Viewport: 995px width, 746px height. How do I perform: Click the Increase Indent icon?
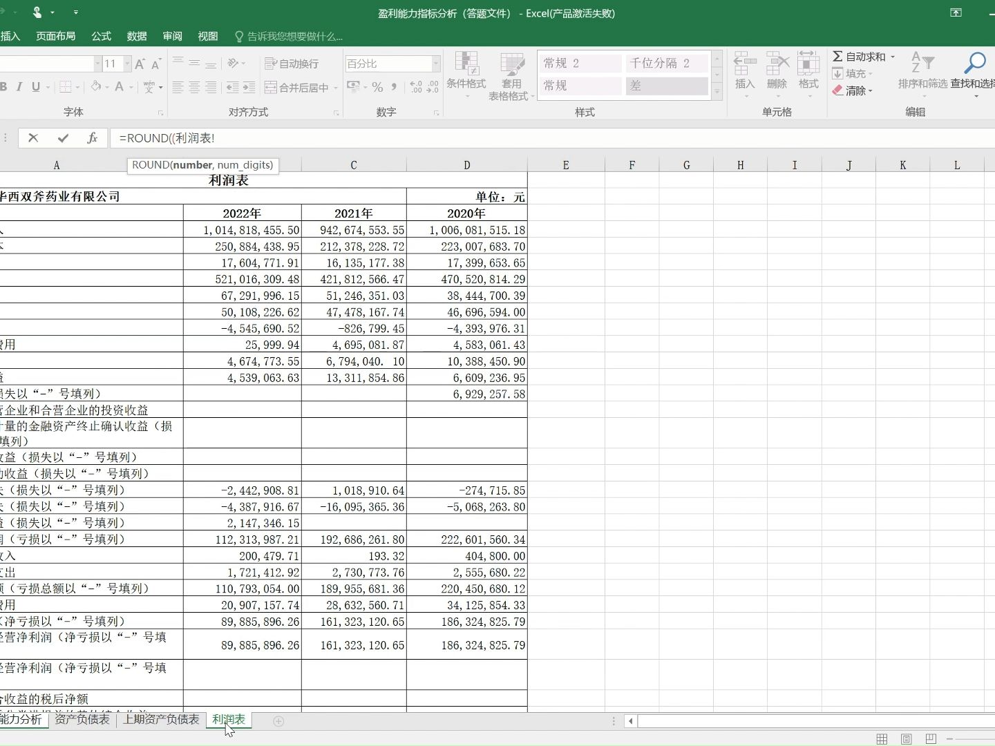(249, 87)
